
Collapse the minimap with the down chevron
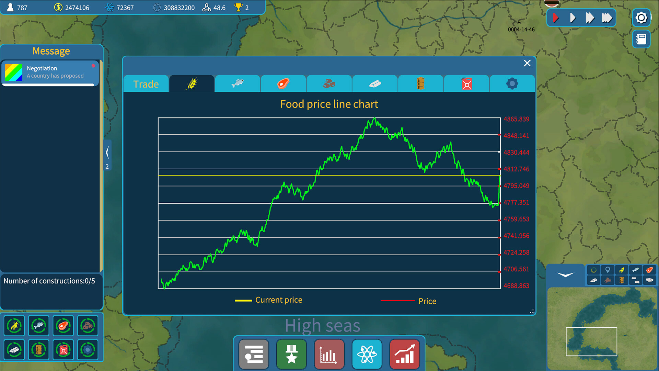coord(565,275)
